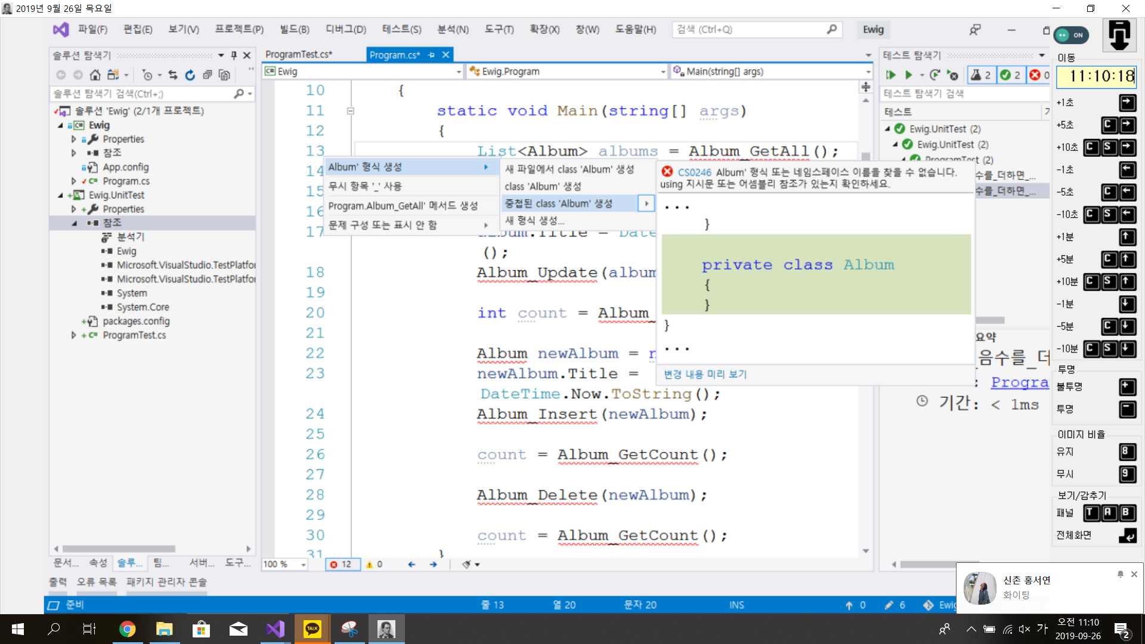The image size is (1145, 644).
Task: Click Run All Tests icon in Test Explorer
Action: [x=890, y=75]
